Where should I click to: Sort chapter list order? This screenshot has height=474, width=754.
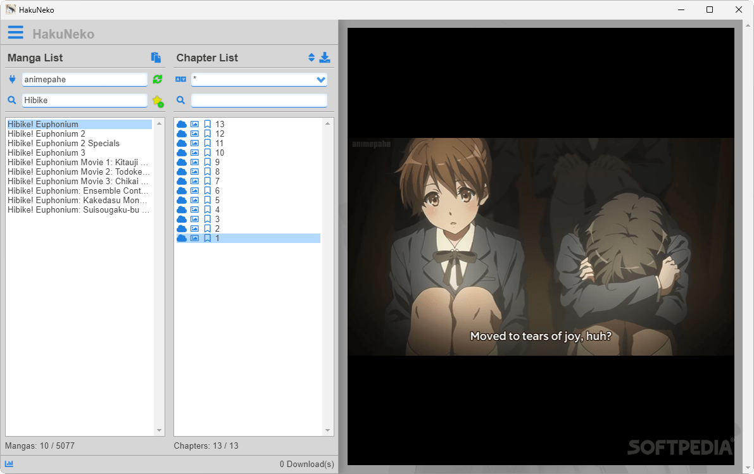(311, 58)
